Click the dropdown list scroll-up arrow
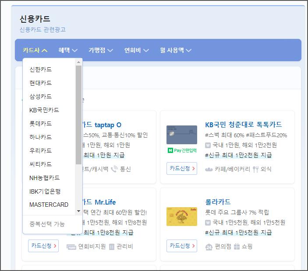This screenshot has width=308, height=271. pyautogui.click(x=78, y=62)
